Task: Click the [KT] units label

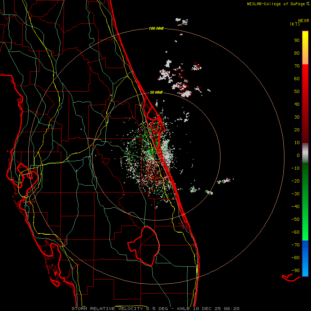Action: pyautogui.click(x=295, y=24)
